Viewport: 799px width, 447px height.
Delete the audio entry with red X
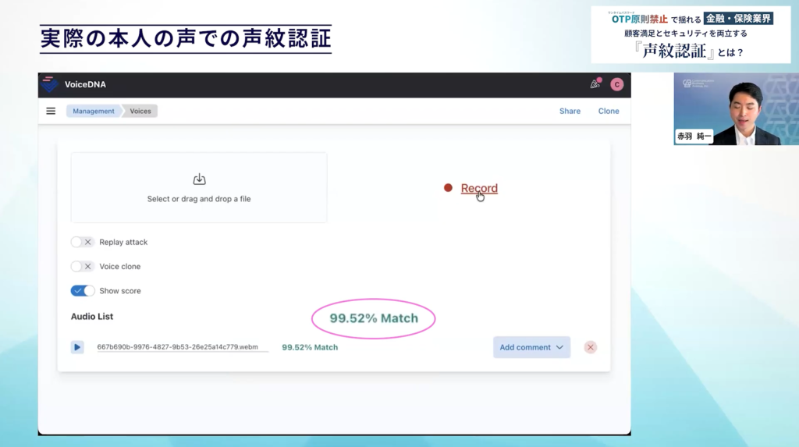(590, 347)
